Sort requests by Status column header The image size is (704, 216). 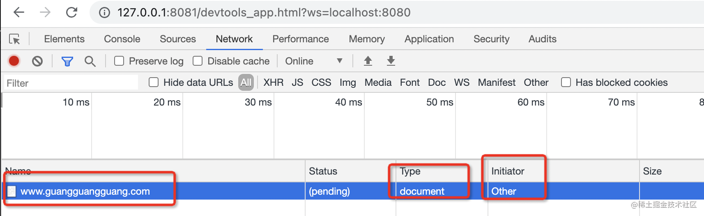pos(323,171)
